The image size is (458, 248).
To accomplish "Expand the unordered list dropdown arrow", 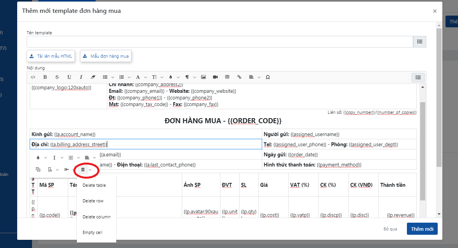I will point(113,77).
